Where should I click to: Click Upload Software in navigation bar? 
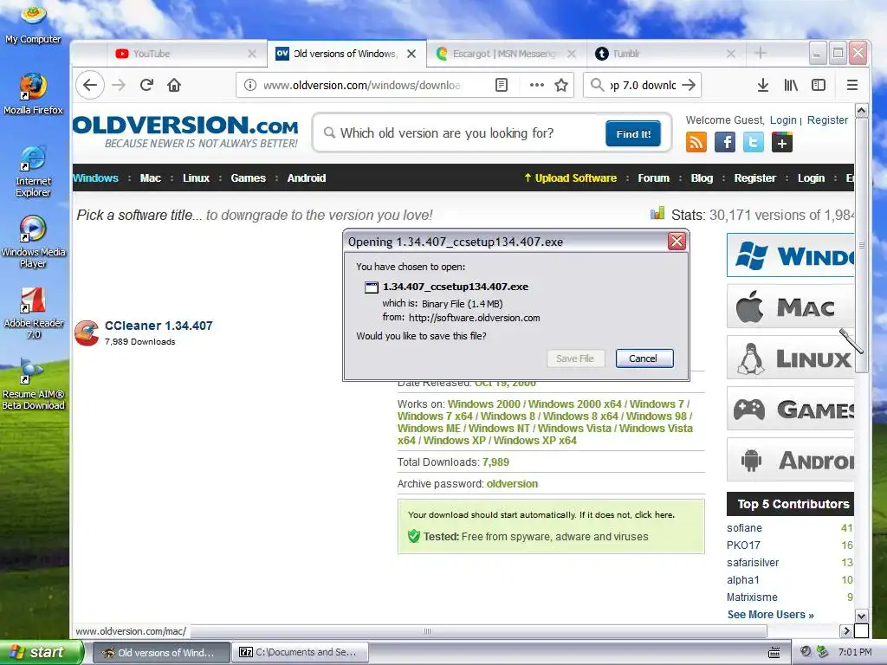click(570, 178)
